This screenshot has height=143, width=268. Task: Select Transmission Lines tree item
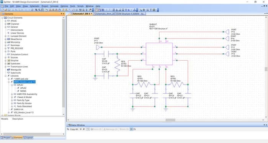19,67
